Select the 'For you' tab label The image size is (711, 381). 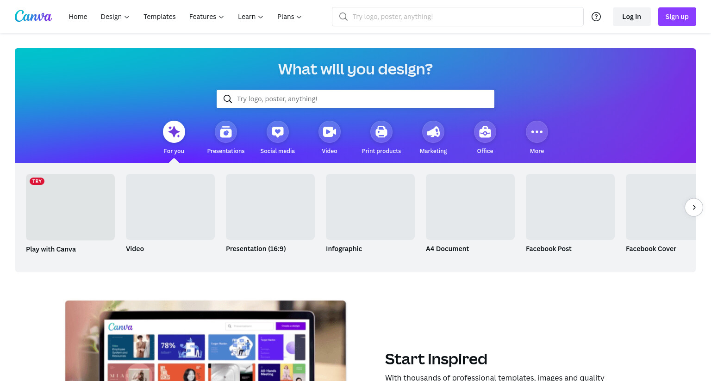tap(174, 151)
